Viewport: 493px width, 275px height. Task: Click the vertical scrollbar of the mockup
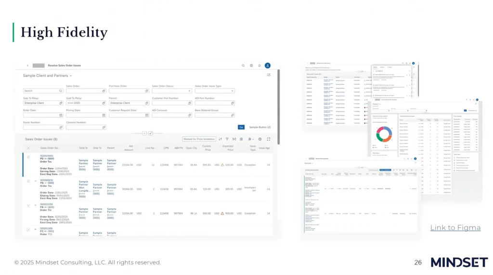coord(279,107)
